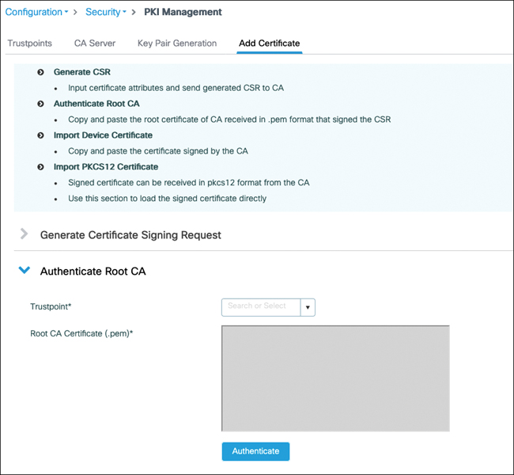Click inside the Root CA Certificate text area
The height and width of the screenshot is (475, 514).
click(x=335, y=378)
